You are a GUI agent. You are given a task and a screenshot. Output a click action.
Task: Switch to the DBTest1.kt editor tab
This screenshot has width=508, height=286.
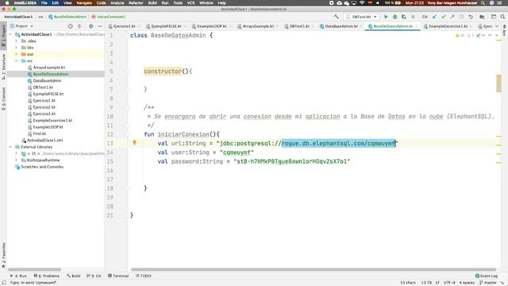point(299,26)
